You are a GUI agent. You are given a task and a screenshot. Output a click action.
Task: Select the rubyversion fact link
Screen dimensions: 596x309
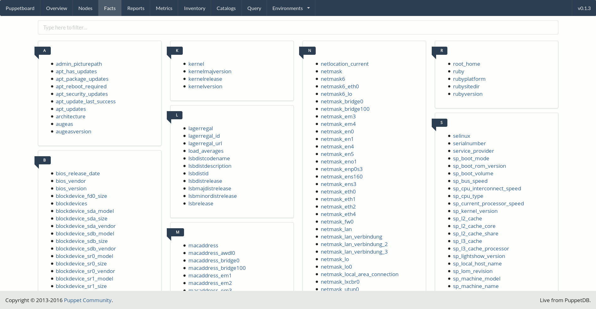[x=467, y=94]
